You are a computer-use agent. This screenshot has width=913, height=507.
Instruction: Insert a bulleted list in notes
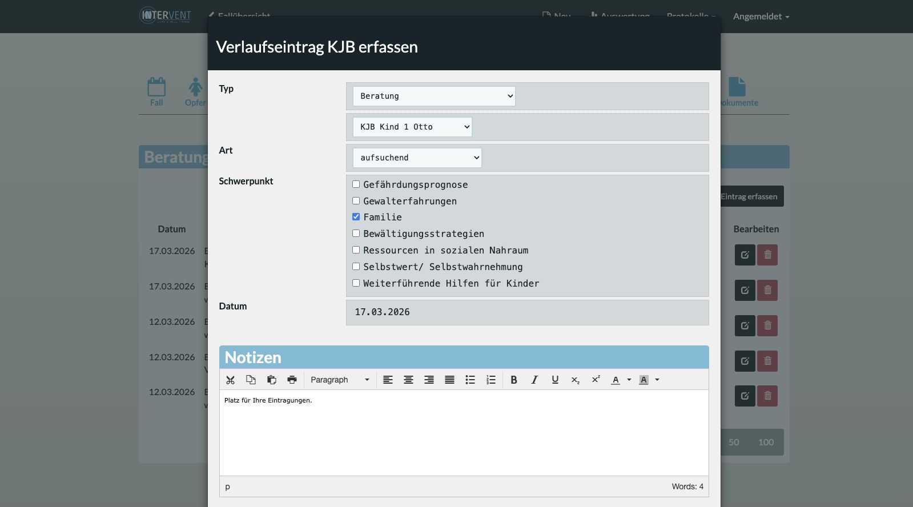tap(470, 380)
